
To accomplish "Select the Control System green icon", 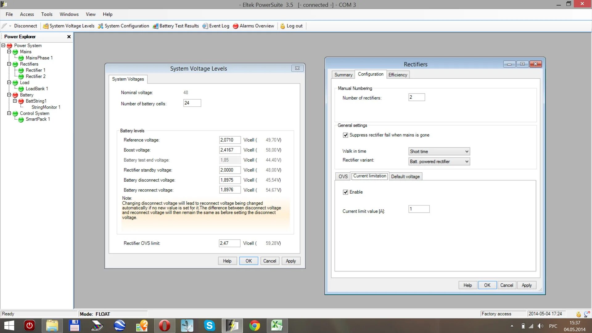I will click(15, 113).
